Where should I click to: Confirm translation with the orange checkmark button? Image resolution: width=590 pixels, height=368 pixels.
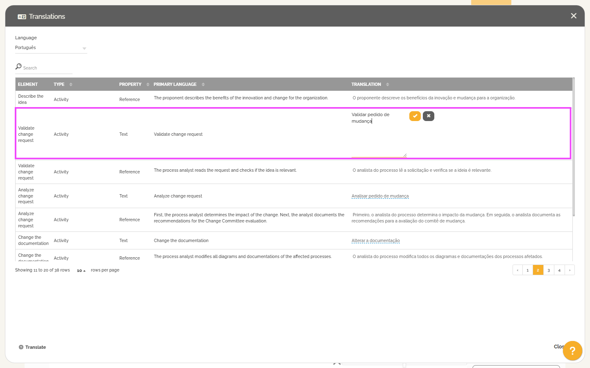415,116
